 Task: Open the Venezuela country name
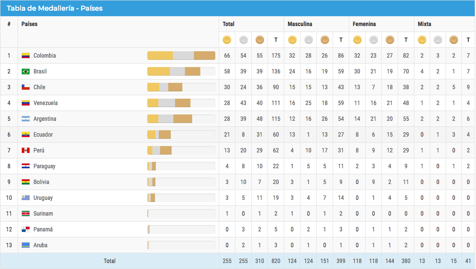(45, 103)
